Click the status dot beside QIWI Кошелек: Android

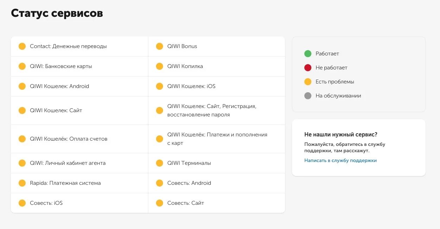(22, 86)
